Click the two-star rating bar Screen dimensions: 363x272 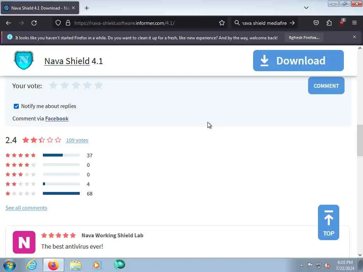pyautogui.click(x=61, y=184)
